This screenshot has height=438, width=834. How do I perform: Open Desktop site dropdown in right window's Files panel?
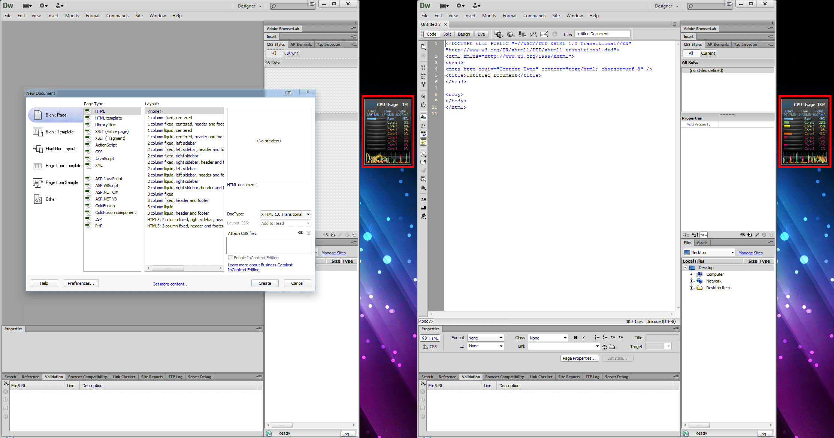pos(709,253)
